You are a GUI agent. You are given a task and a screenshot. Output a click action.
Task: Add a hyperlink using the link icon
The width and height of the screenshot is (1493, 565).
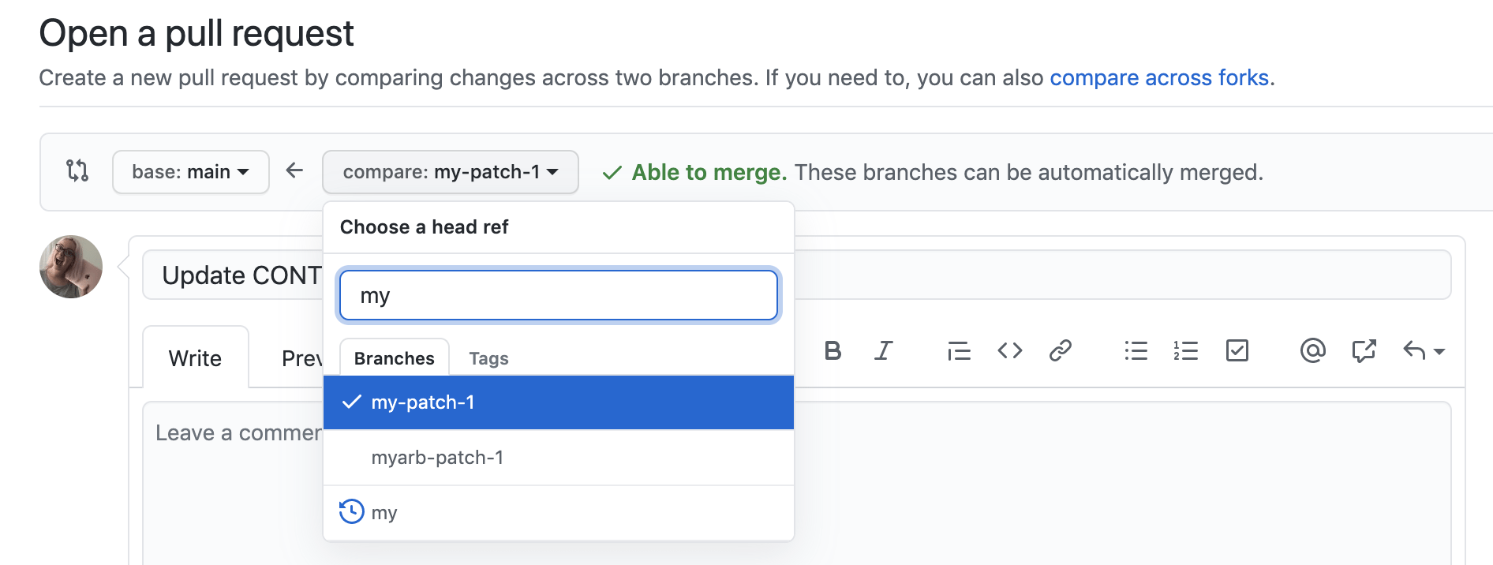(x=1061, y=351)
